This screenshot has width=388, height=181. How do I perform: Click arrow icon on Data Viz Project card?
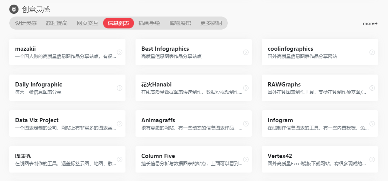click(x=120, y=124)
